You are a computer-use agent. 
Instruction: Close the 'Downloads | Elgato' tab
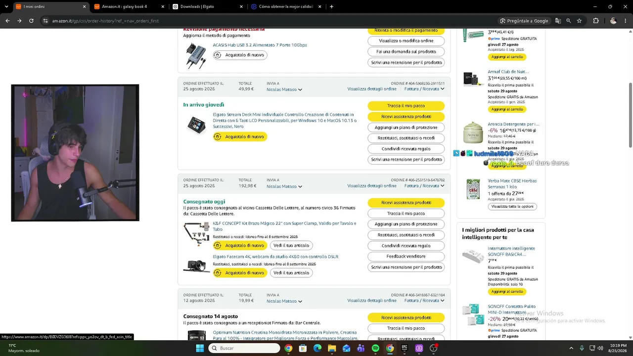click(x=241, y=6)
